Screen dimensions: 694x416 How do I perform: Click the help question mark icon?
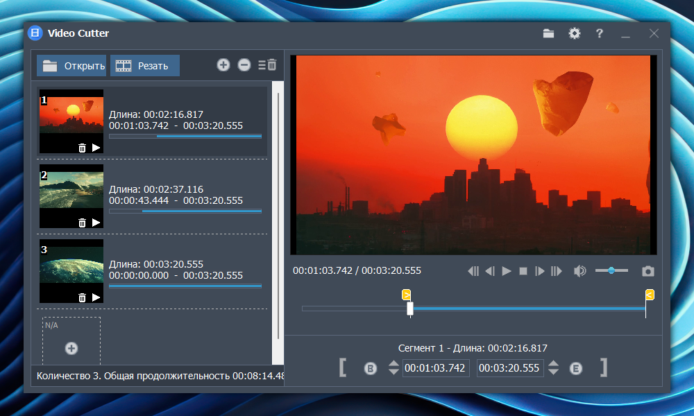pos(599,33)
